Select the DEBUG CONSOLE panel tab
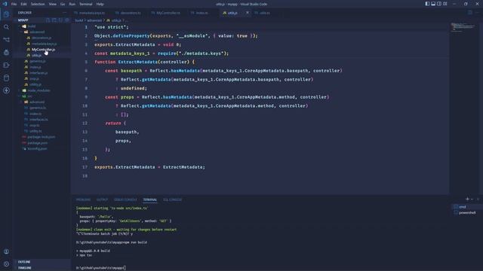The width and height of the screenshot is (483, 271). click(x=125, y=199)
